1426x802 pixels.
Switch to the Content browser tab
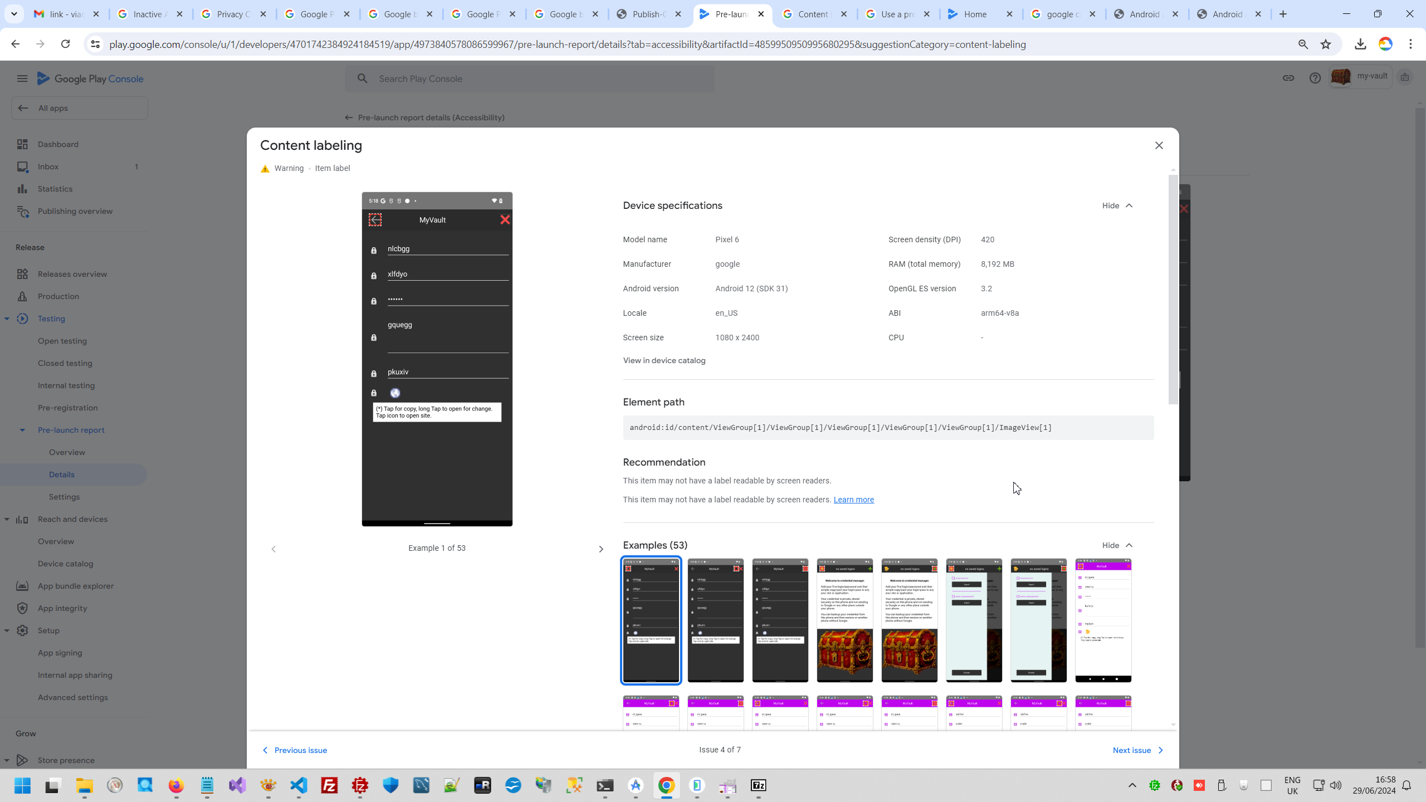(x=813, y=14)
